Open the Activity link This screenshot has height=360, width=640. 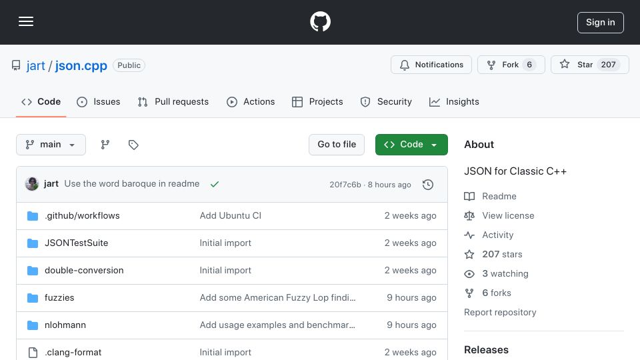coord(497,235)
